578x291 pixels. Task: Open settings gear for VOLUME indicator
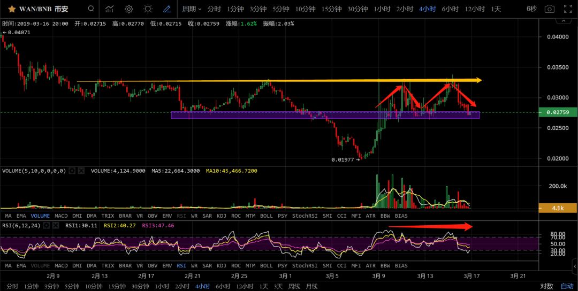pos(72,171)
